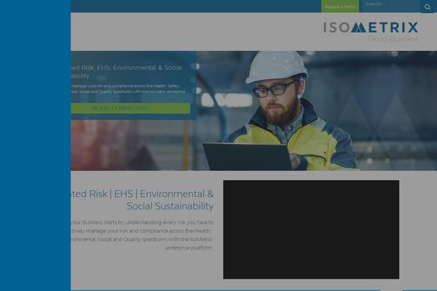
Task: Click the 'Good Business' tagline text
Action: (393, 39)
